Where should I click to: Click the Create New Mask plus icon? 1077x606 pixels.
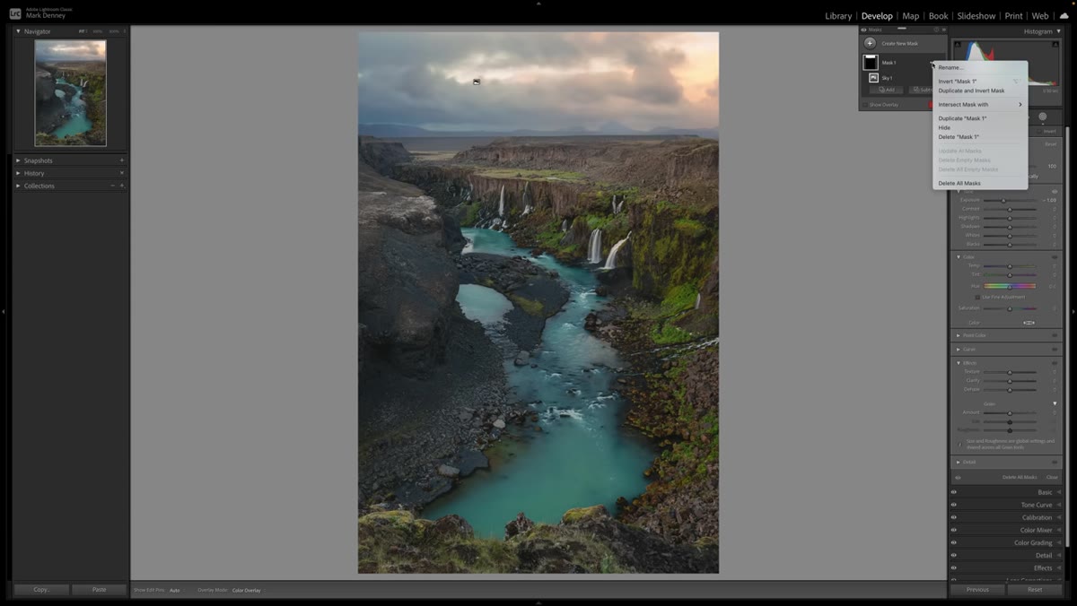pyautogui.click(x=870, y=43)
